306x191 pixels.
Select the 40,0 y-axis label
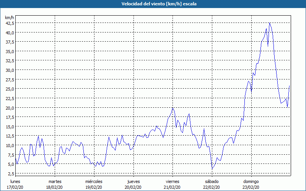point(10,32)
